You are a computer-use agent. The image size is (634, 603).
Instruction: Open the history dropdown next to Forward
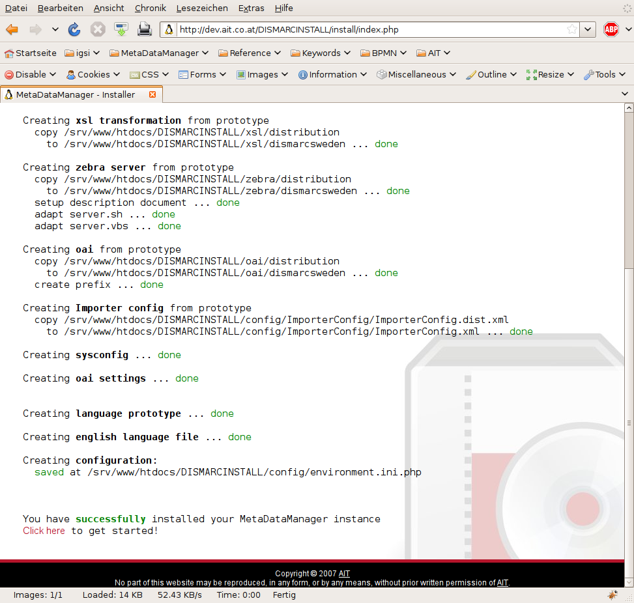point(55,29)
